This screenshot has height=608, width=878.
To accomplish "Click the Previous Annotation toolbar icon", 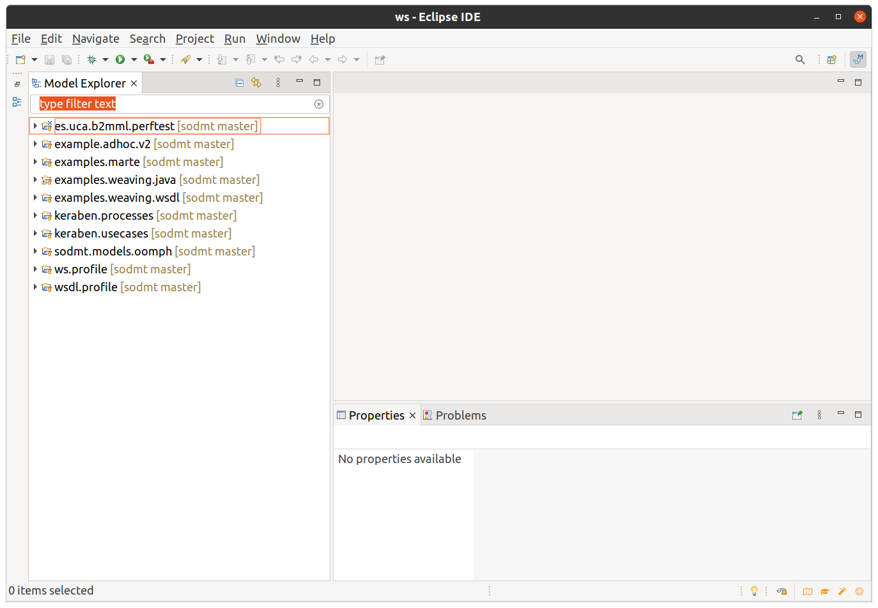I will 250,59.
